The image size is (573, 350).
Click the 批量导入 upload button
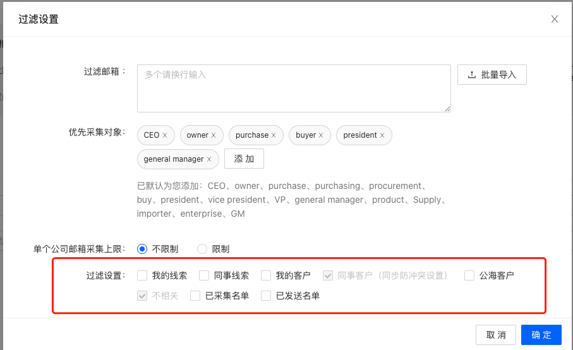point(492,75)
